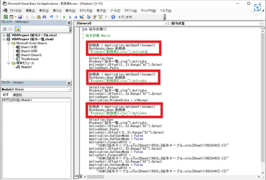266x180 pixels.
Task: Click the Module1 object name field
Action: (45, 100)
